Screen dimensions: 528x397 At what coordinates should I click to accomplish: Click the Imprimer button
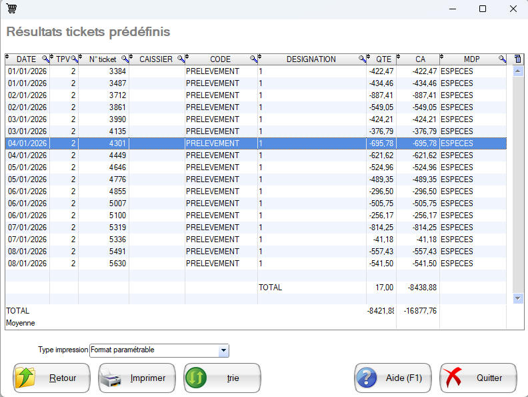(x=137, y=378)
